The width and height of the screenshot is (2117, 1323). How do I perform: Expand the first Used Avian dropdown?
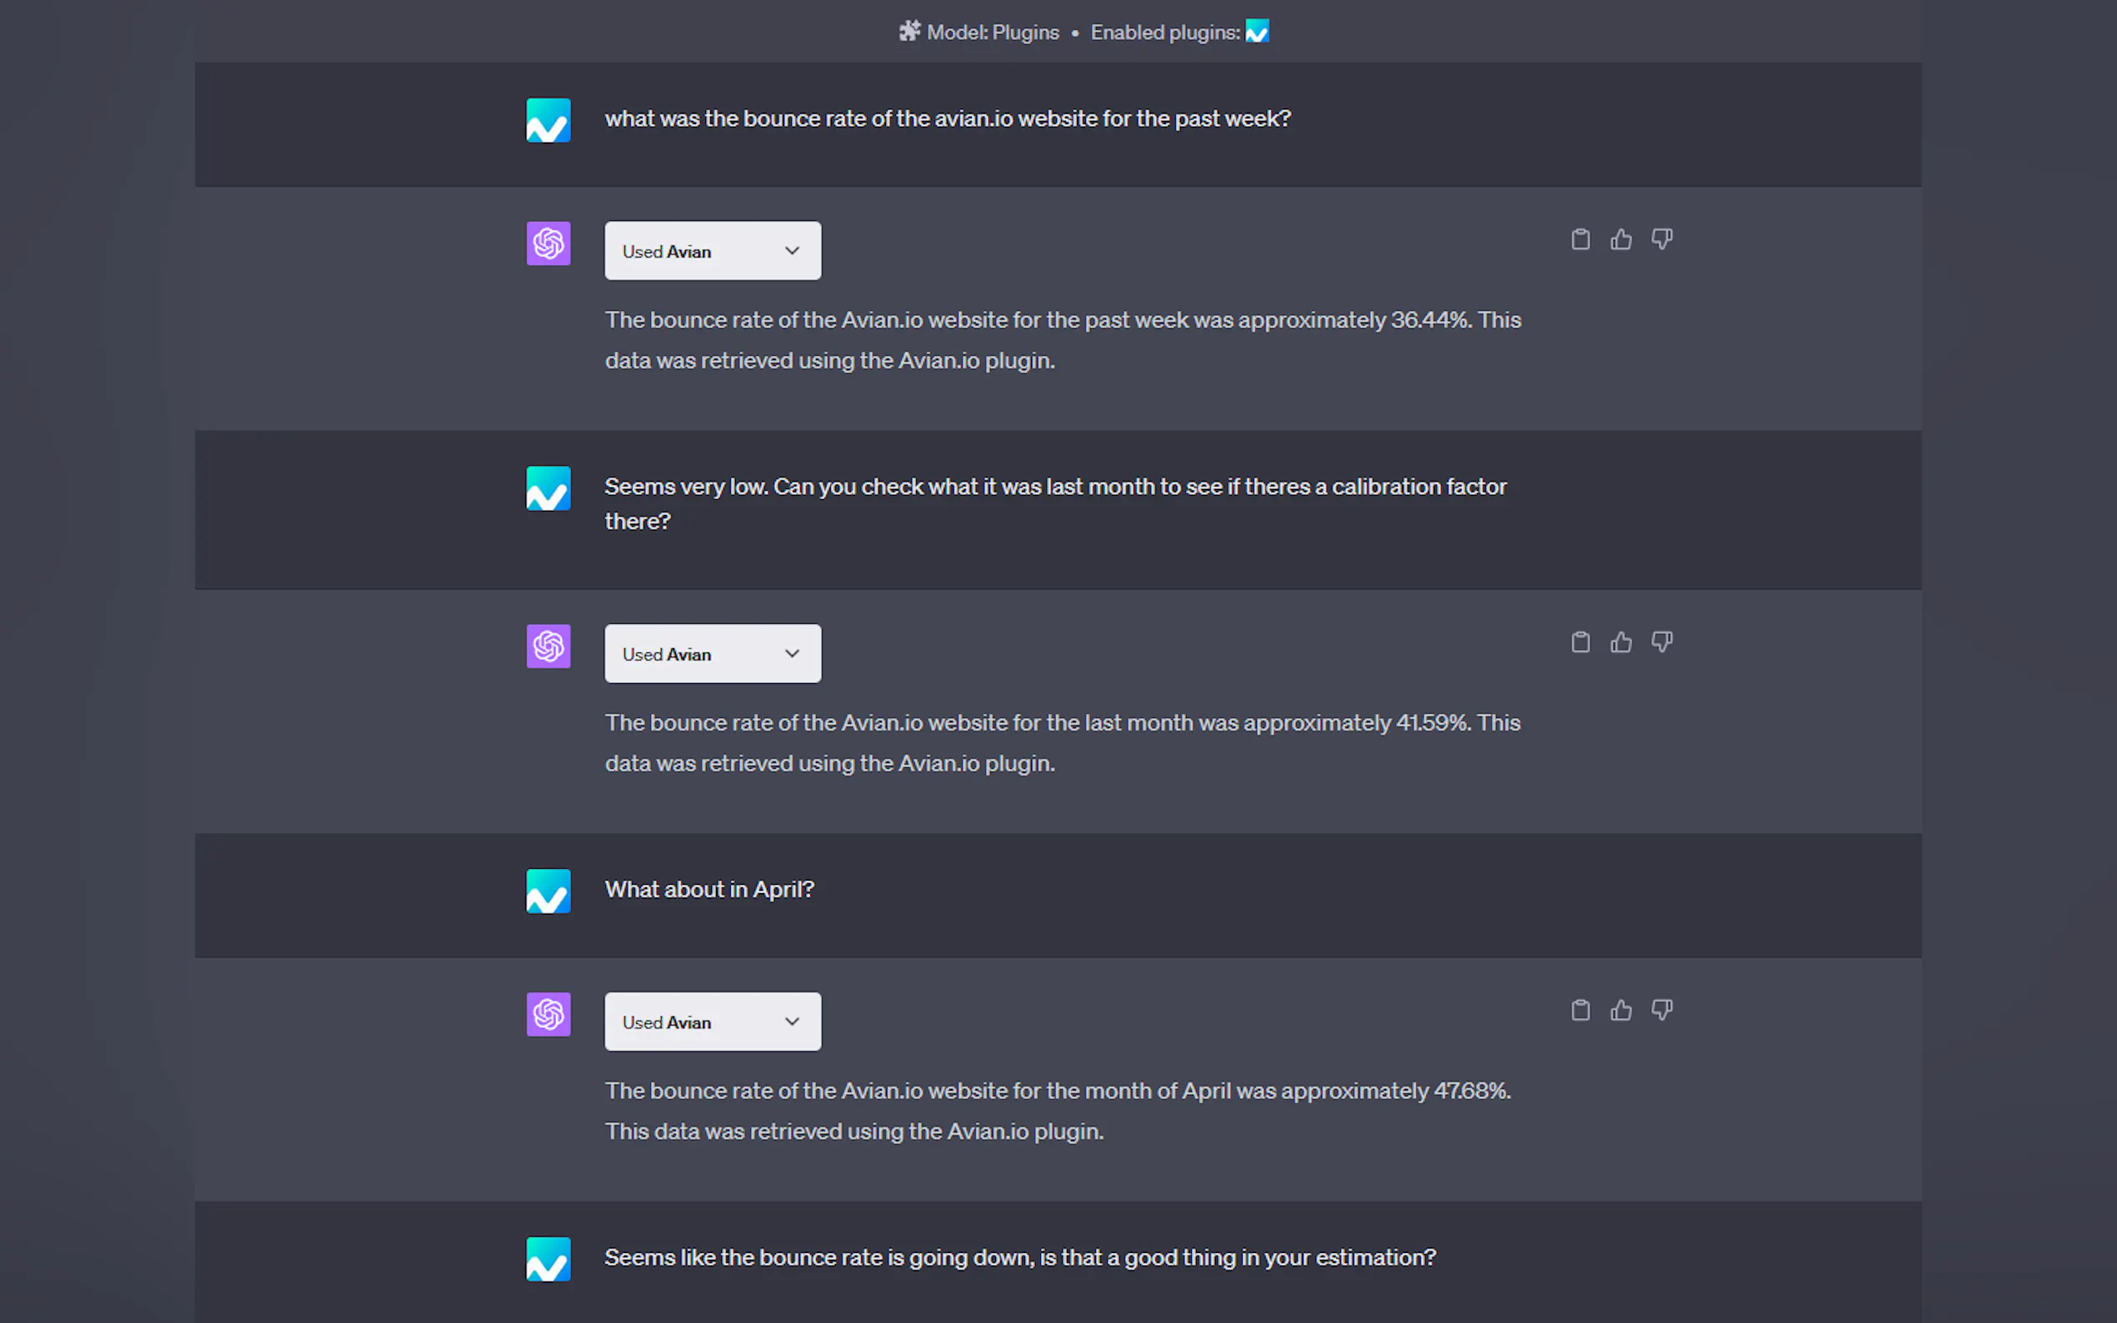pos(712,250)
